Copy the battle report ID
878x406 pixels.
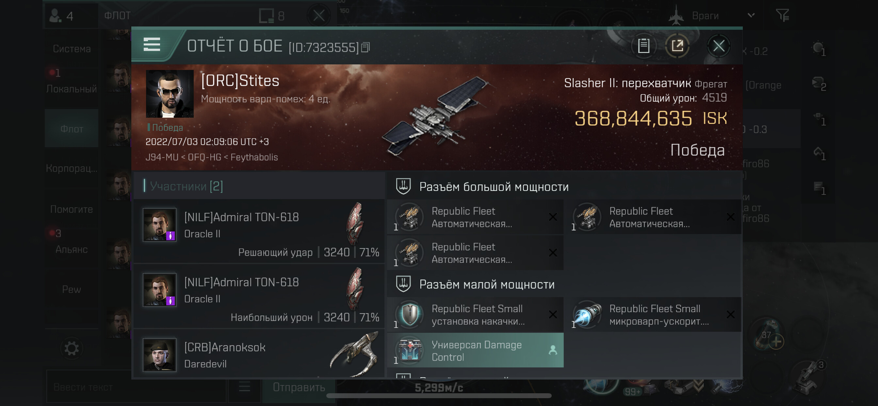(366, 47)
